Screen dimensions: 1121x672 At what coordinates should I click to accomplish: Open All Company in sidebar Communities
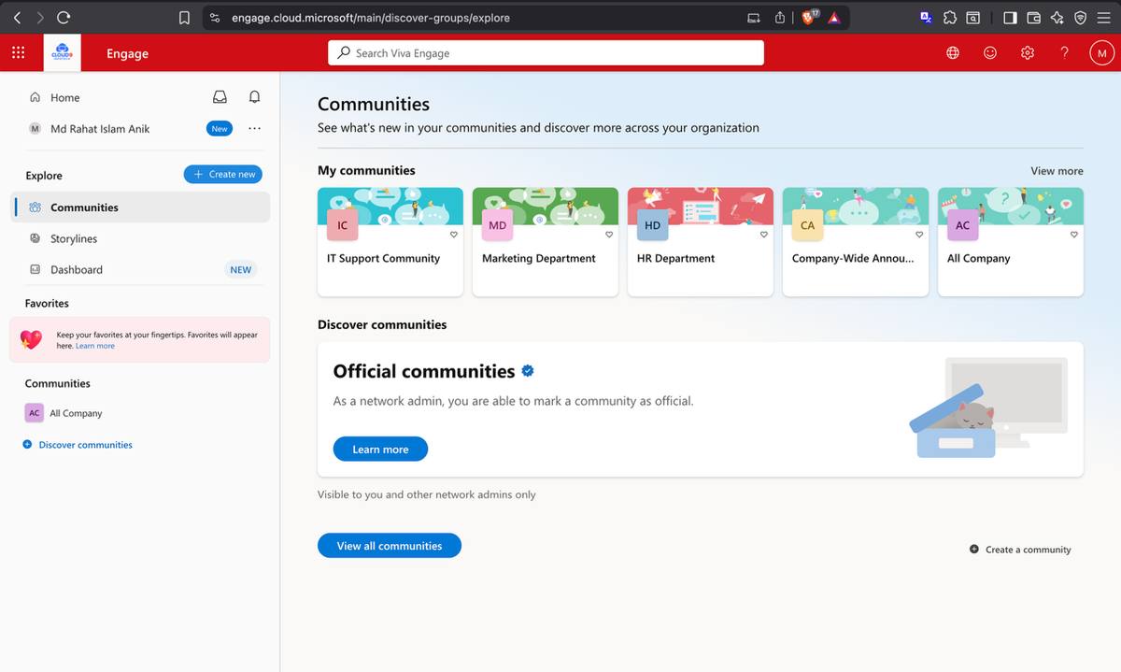pos(76,413)
